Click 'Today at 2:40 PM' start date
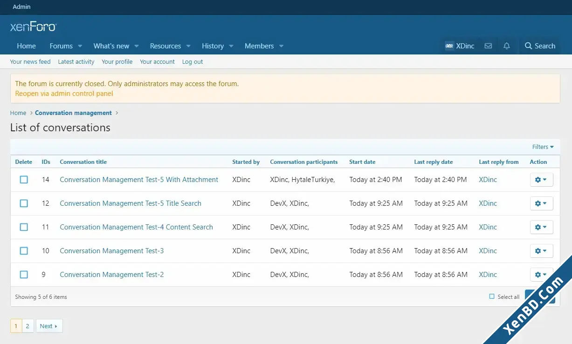The width and height of the screenshot is (572, 344). (376, 180)
